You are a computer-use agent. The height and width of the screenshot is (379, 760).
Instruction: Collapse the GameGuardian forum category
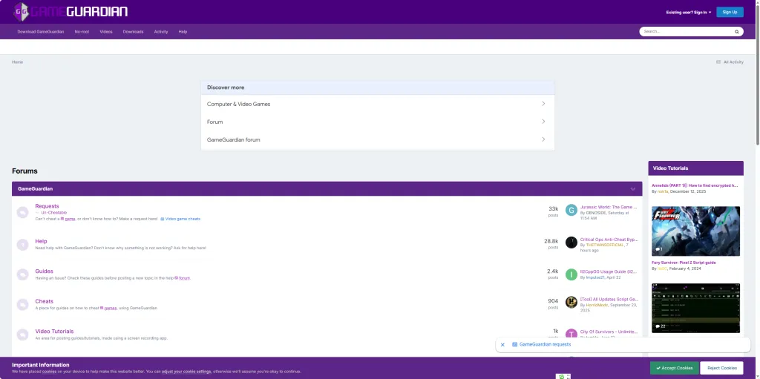(632, 188)
